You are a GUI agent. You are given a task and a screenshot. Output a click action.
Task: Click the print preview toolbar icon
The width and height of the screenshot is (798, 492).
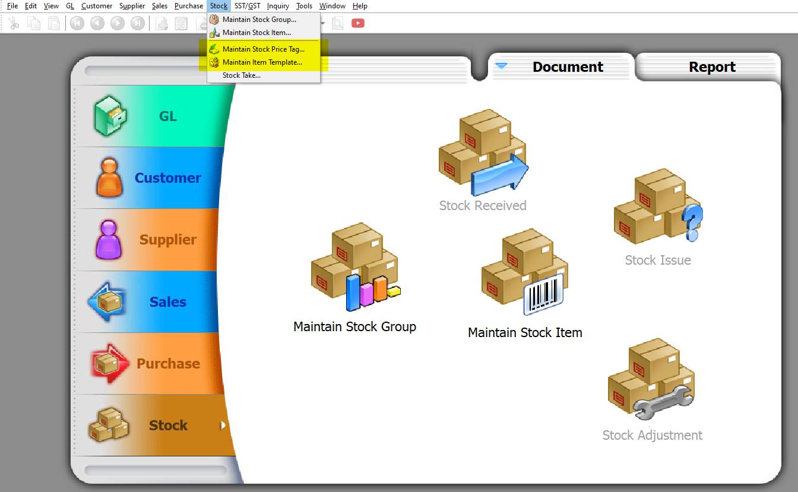[x=337, y=23]
